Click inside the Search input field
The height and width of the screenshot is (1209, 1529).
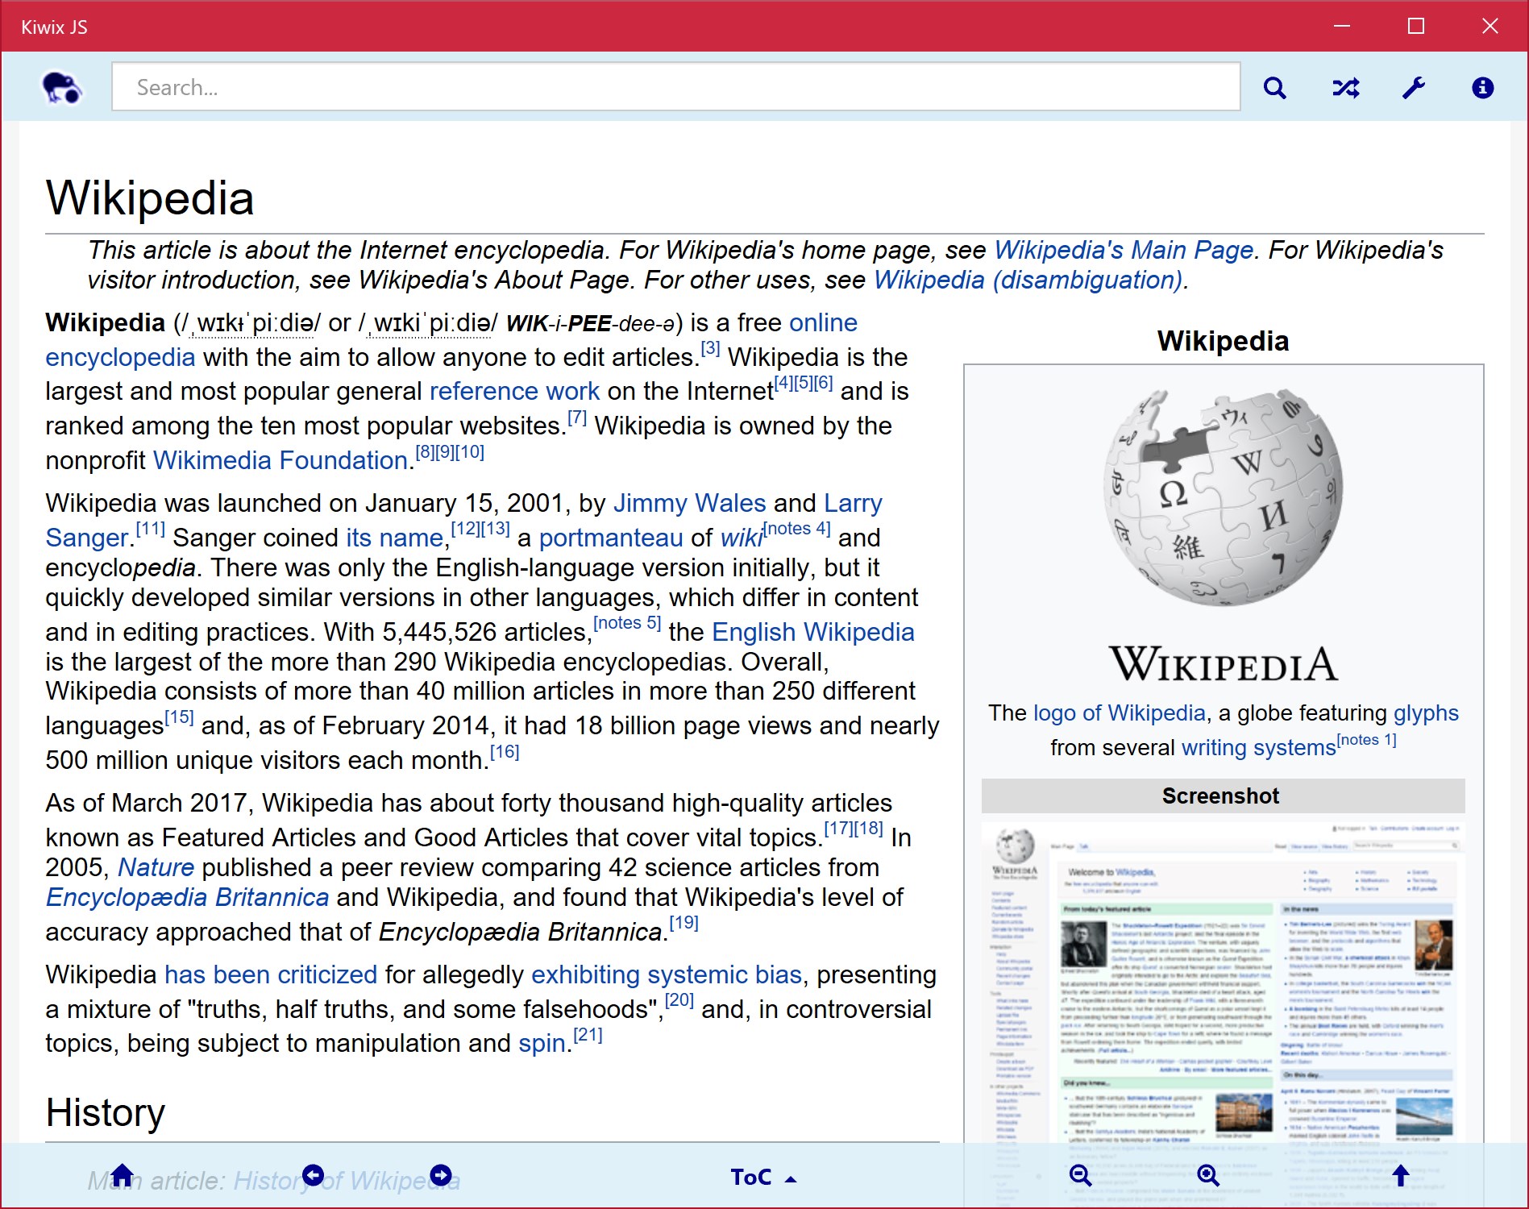tap(675, 87)
